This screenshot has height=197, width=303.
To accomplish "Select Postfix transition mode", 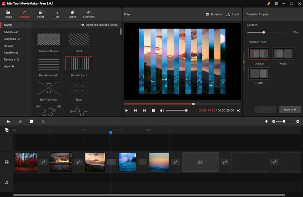I will tap(259, 73).
